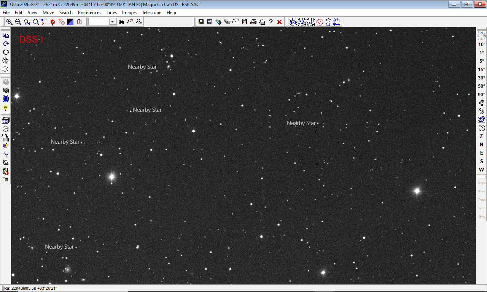Click the W west direction button
This screenshot has height=292, width=487.
pos(482,170)
